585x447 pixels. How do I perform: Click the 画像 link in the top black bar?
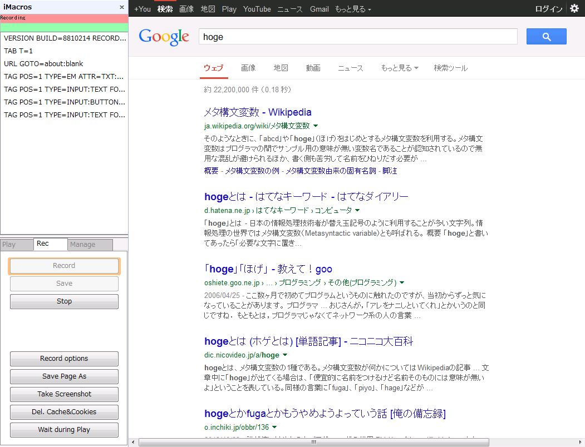pos(186,9)
